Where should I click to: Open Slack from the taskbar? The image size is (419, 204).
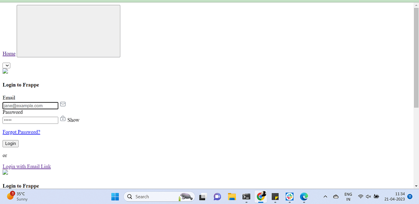pyautogui.click(x=289, y=197)
